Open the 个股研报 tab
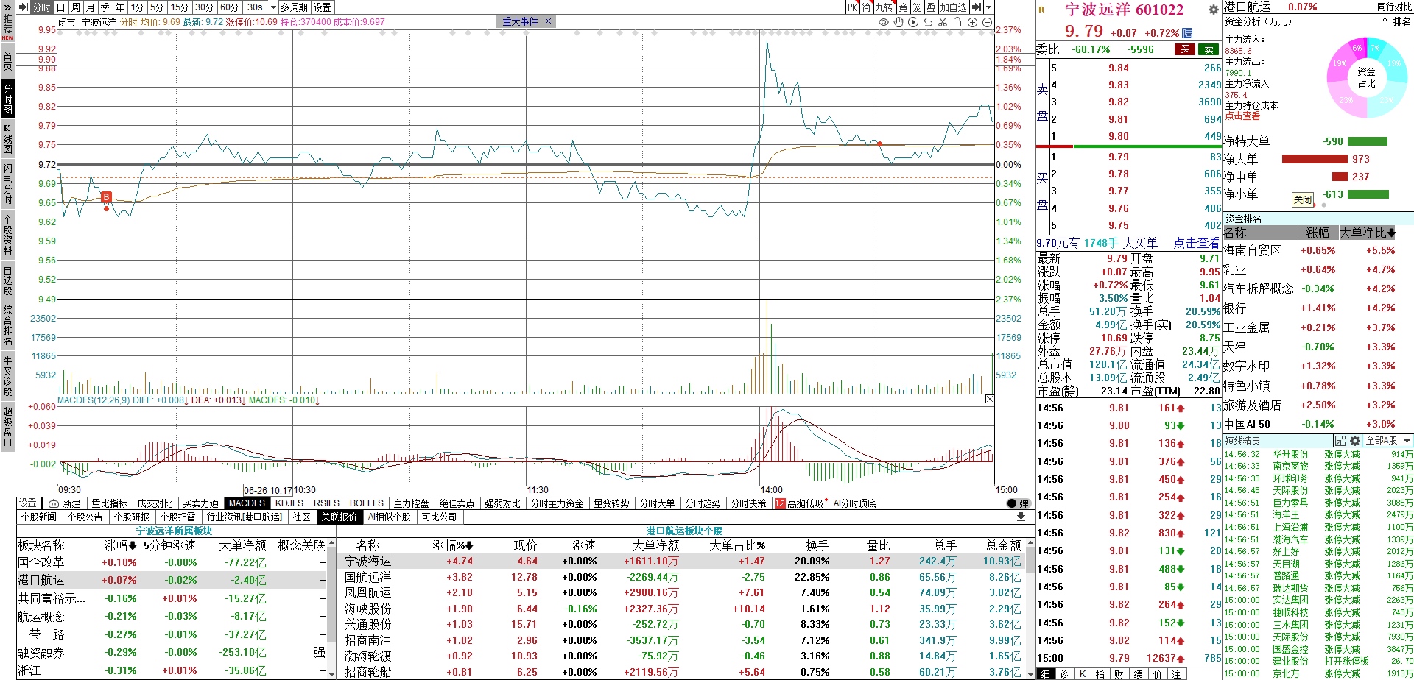The width and height of the screenshot is (1414, 680). point(132,517)
